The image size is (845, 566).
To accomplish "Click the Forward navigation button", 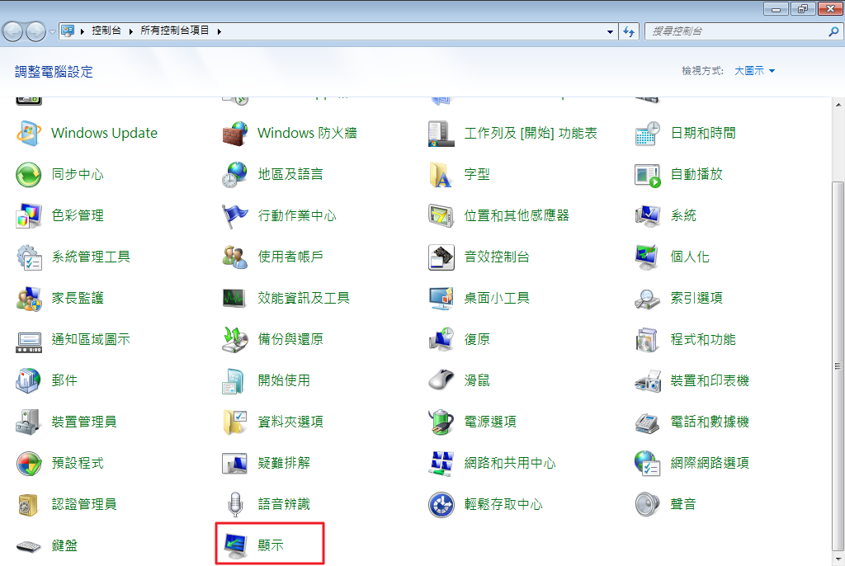I will 36,32.
